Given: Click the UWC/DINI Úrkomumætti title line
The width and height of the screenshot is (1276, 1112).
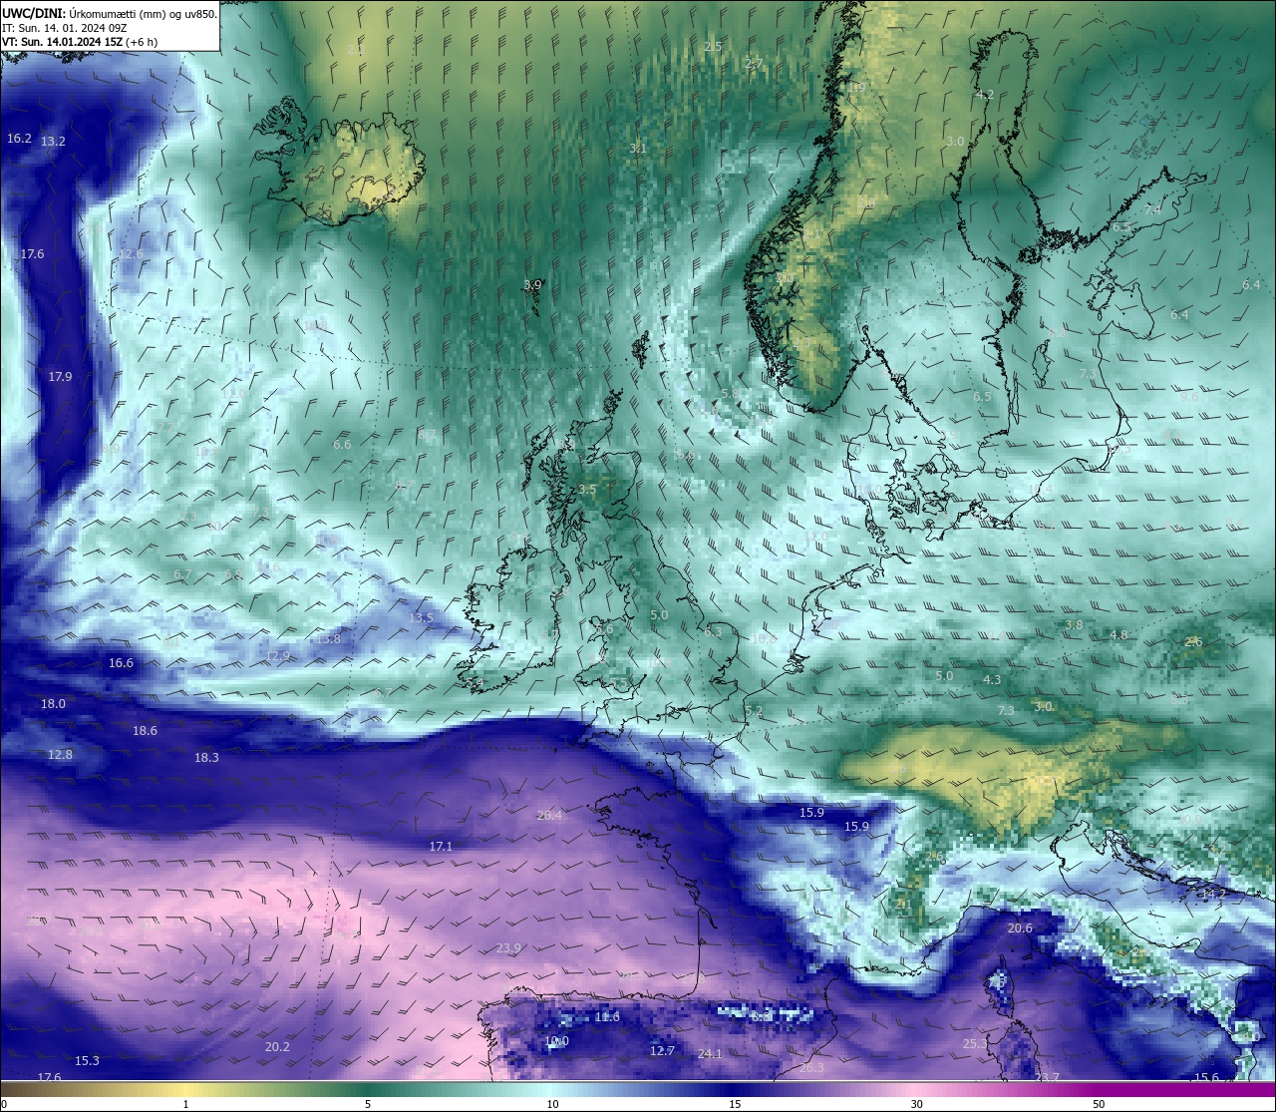Looking at the screenshot, I should pos(110,14).
